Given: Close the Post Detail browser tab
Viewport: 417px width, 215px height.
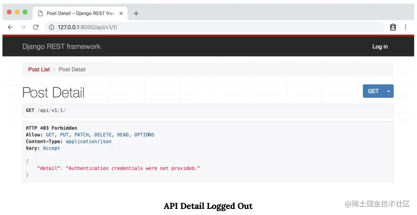Looking at the screenshot, I should click(121, 13).
